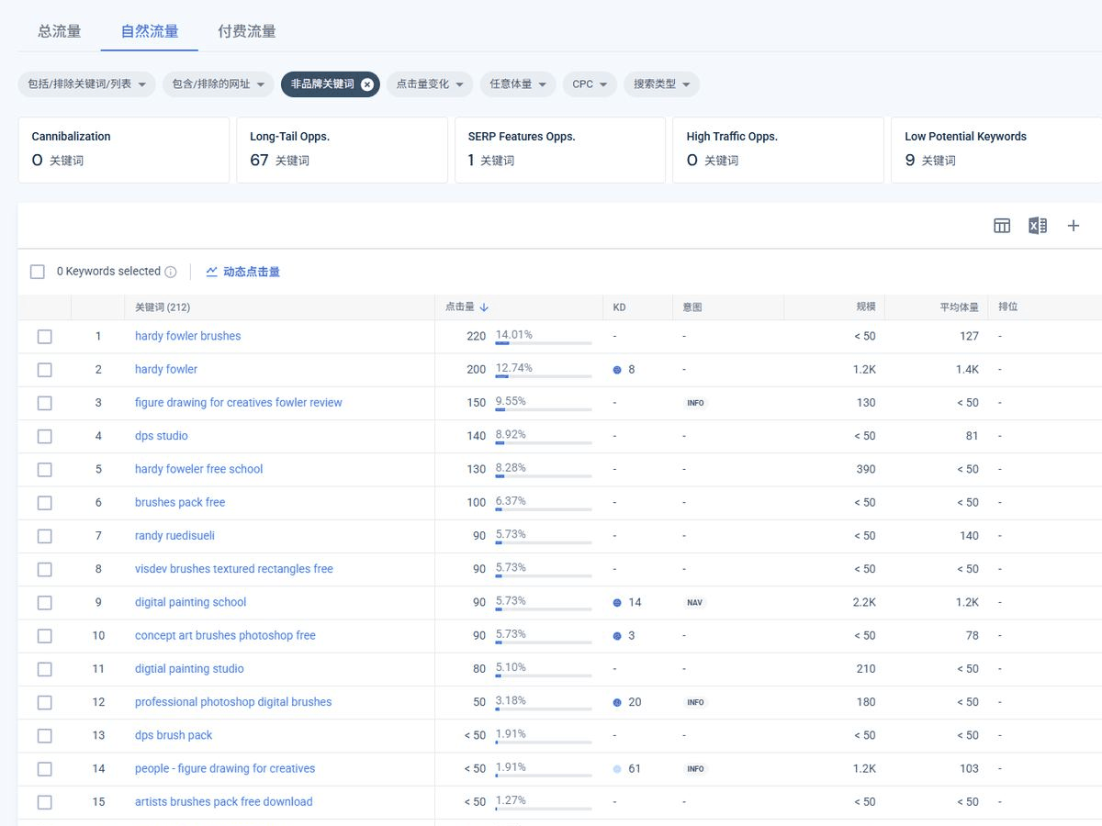The image size is (1102, 826).
Task: Check the box for artists brushes pack free download
Action: [x=44, y=802]
